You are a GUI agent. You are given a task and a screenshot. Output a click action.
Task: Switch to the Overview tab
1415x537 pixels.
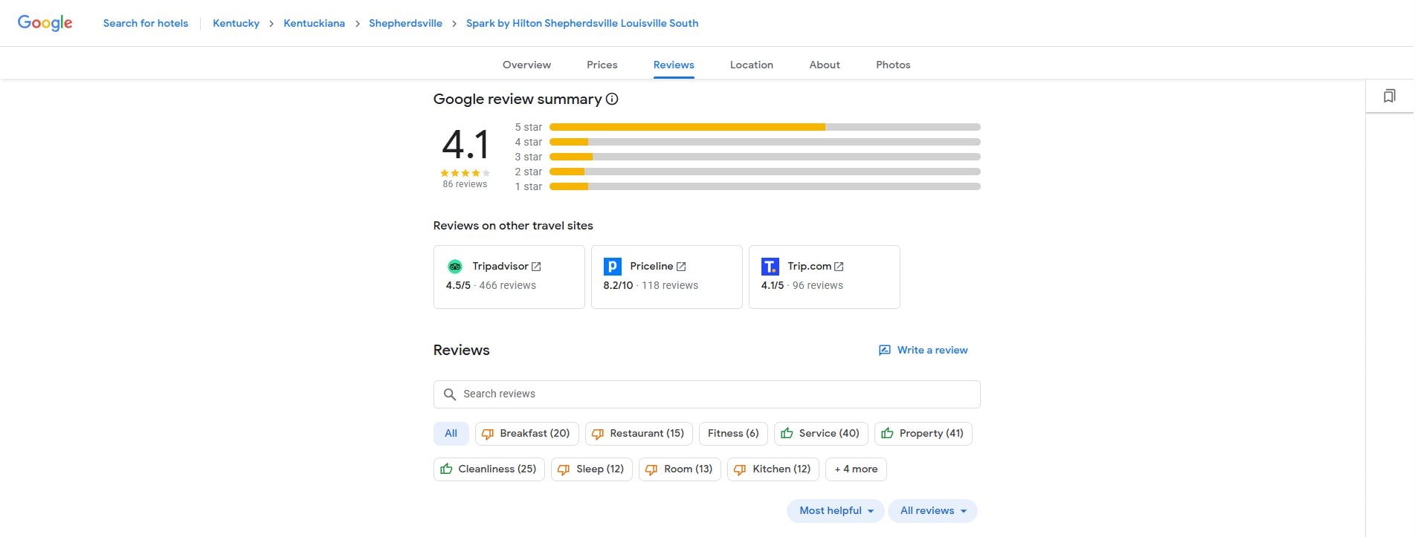point(526,65)
